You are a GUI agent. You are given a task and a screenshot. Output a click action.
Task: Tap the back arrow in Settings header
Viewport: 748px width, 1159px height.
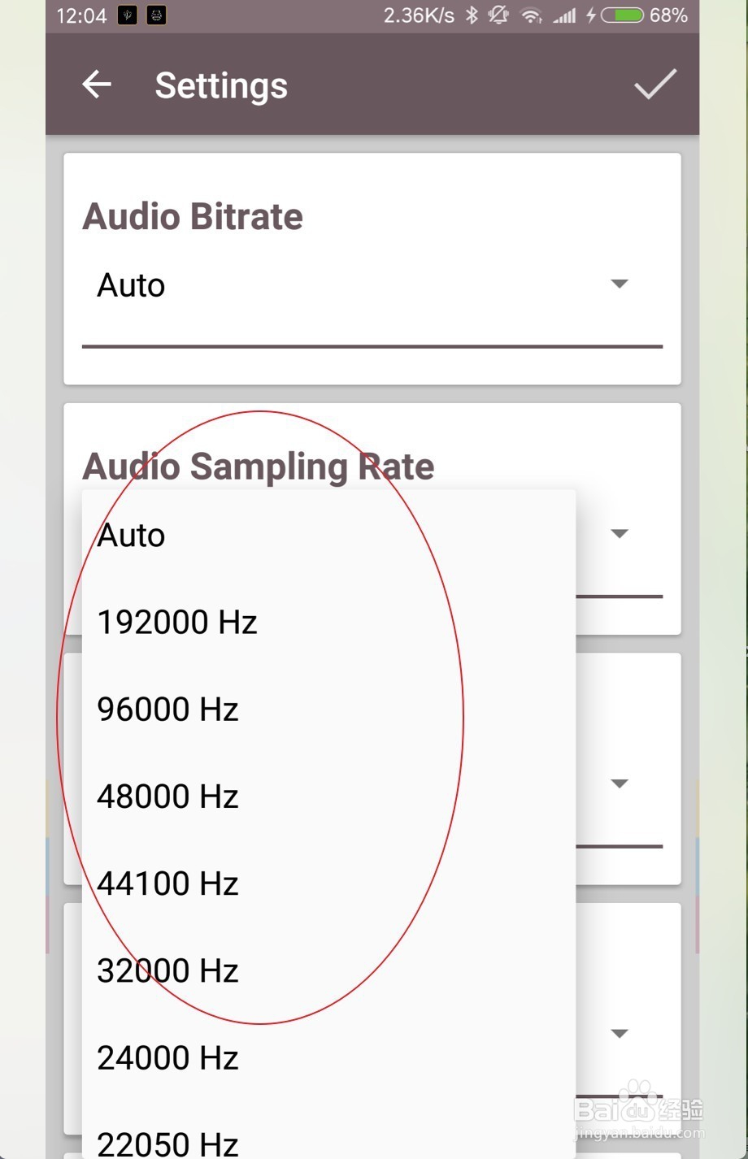tap(97, 85)
